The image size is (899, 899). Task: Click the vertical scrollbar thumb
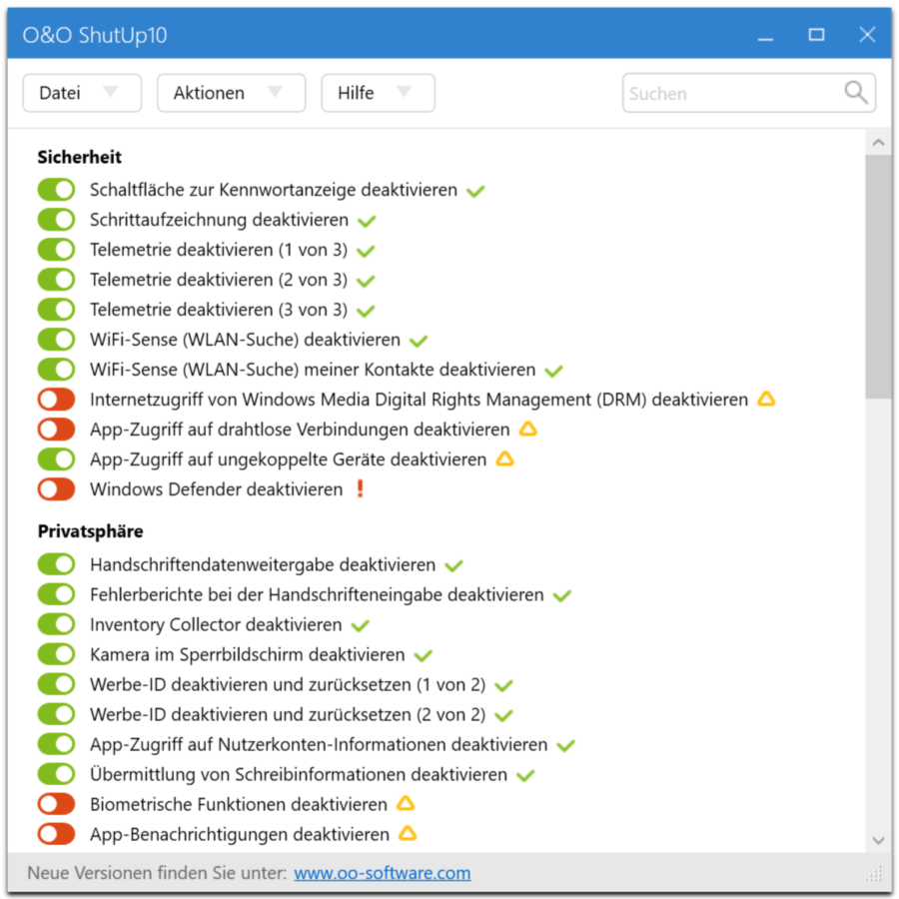(878, 276)
